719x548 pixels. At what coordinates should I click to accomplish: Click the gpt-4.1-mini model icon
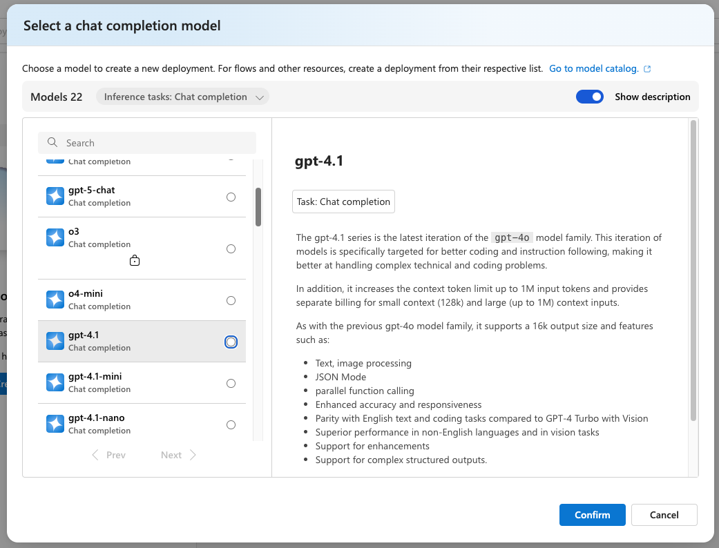55,382
